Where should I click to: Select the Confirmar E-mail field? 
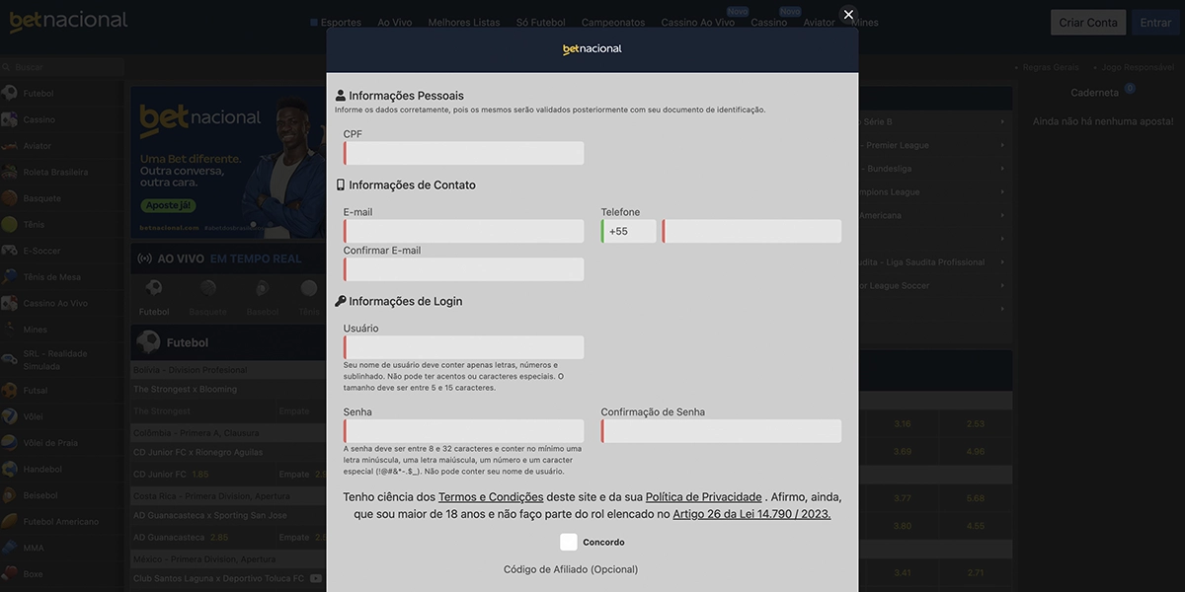[464, 269]
